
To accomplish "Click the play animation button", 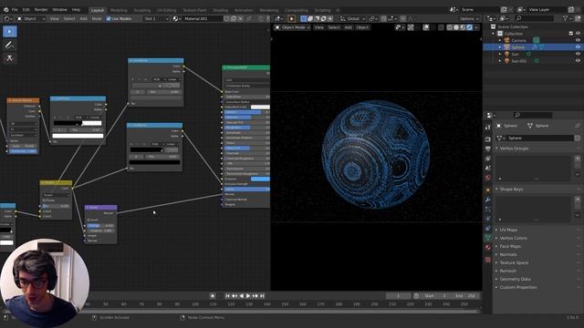I will pyautogui.click(x=248, y=296).
